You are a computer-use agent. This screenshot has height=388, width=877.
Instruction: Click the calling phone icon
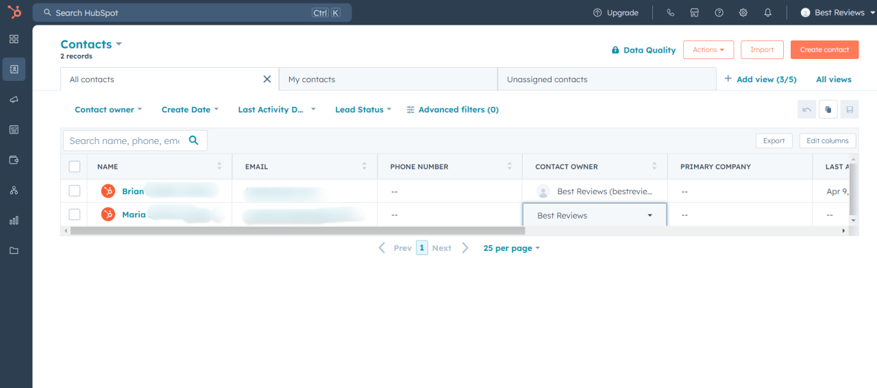(x=670, y=12)
